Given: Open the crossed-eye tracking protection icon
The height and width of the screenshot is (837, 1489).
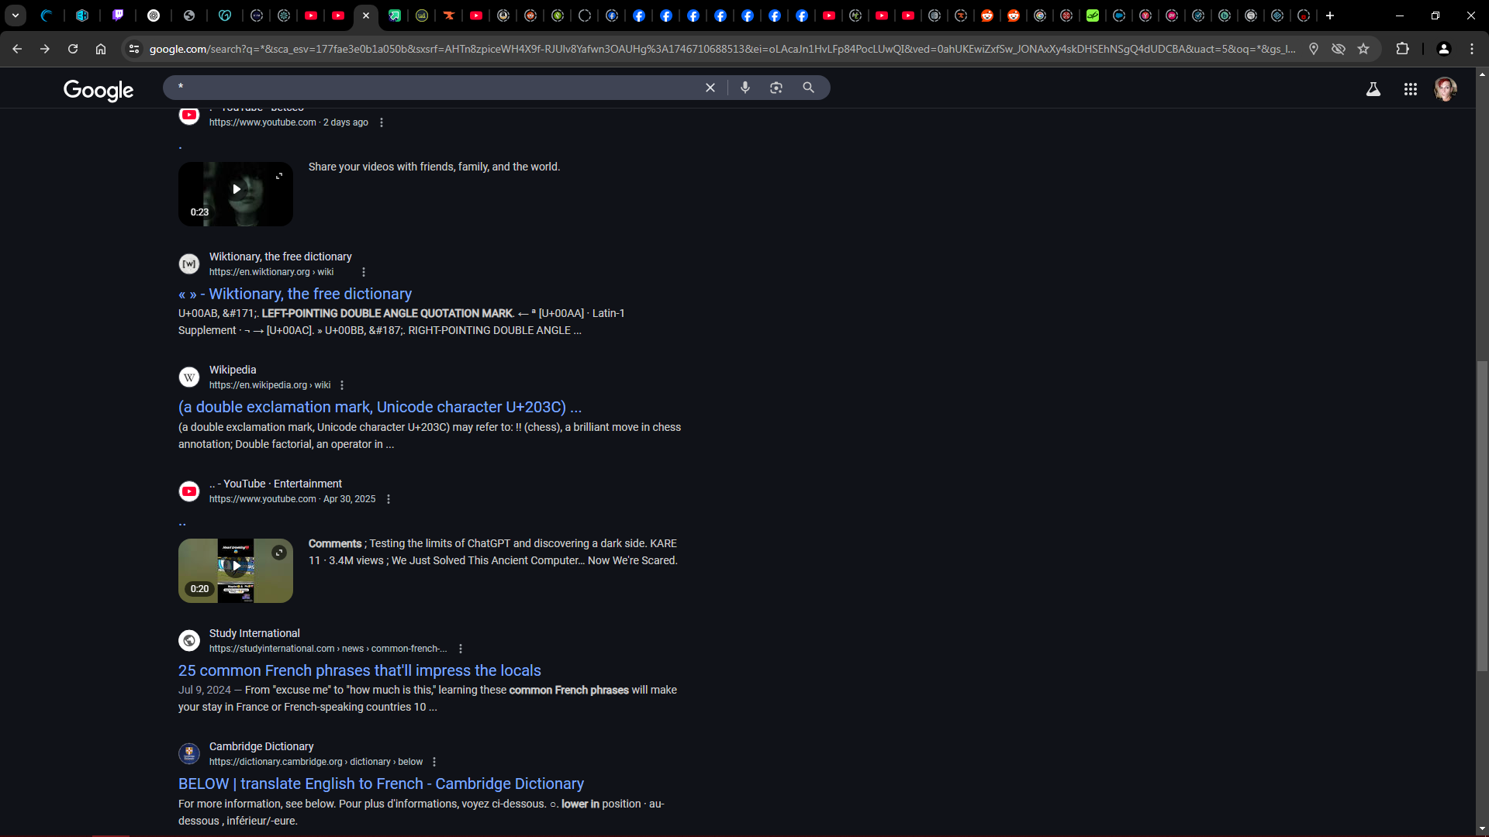Looking at the screenshot, I should click(1339, 49).
